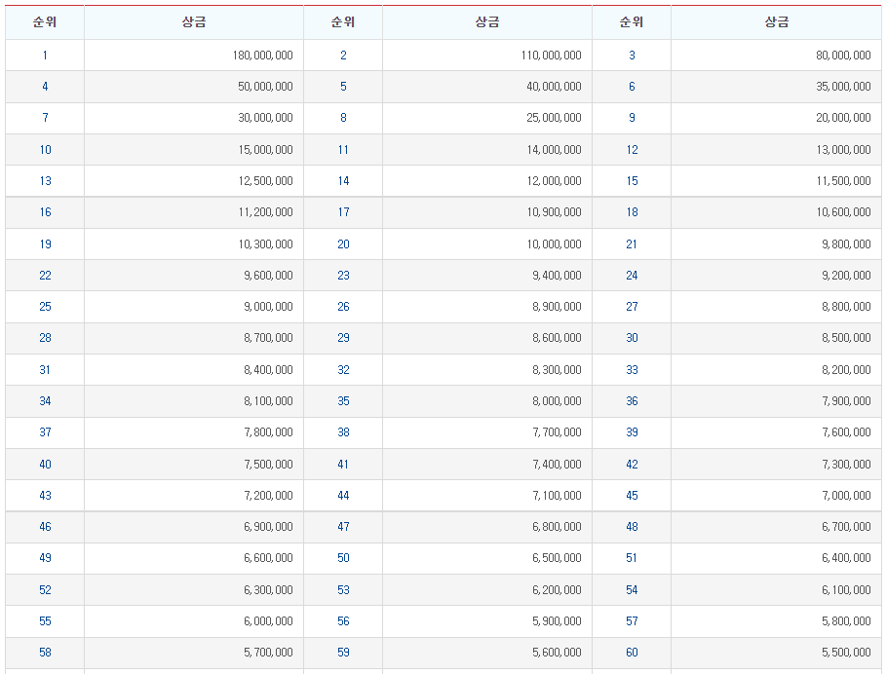Screen dimensions: 887x674
Task: Click the prize amount 6,100,000
Action: point(846,590)
